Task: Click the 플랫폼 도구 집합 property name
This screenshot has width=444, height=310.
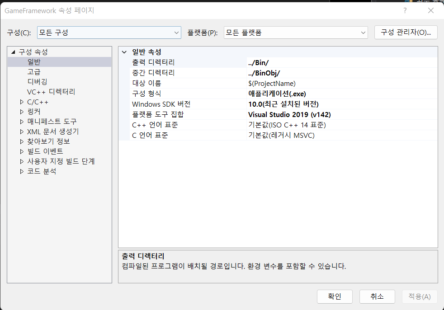Action: pos(158,114)
